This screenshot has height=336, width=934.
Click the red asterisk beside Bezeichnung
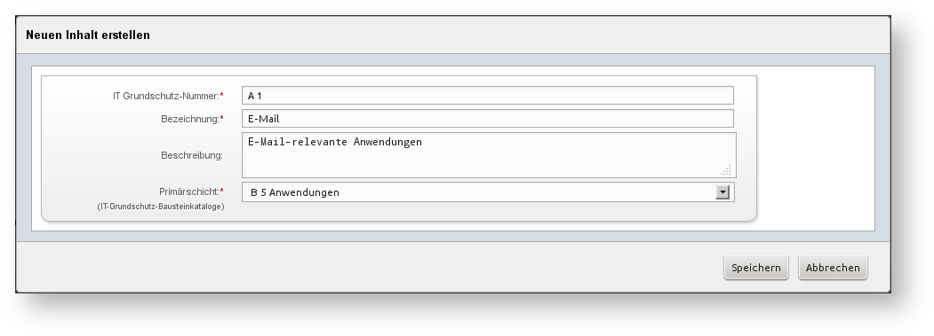pyautogui.click(x=221, y=118)
